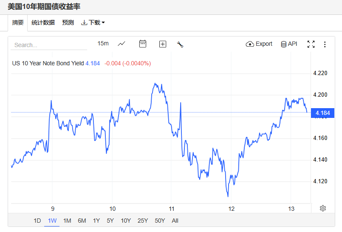Select the All time range

click(x=175, y=221)
